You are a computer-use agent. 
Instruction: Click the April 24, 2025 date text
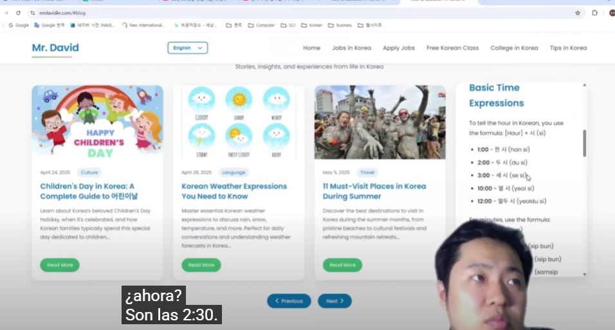(x=55, y=172)
